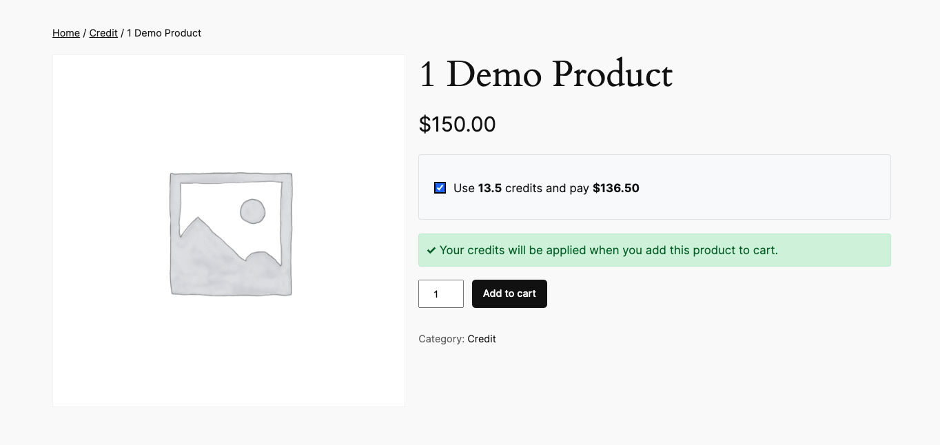Click the mountain shape in placeholder image

coord(207,255)
